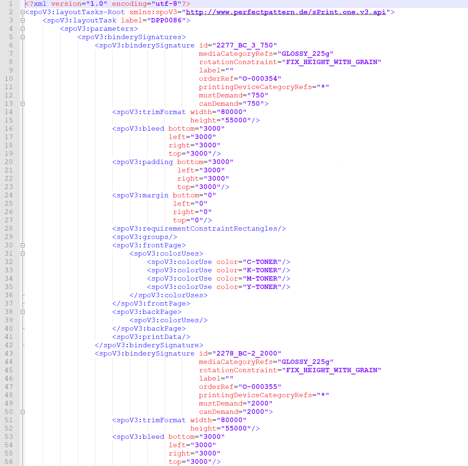
Task: Collapse the frontPage fold on line 30
Action: [22, 245]
